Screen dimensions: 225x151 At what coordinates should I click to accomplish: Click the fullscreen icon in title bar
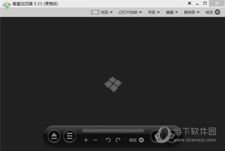pyautogui.click(x=190, y=3)
